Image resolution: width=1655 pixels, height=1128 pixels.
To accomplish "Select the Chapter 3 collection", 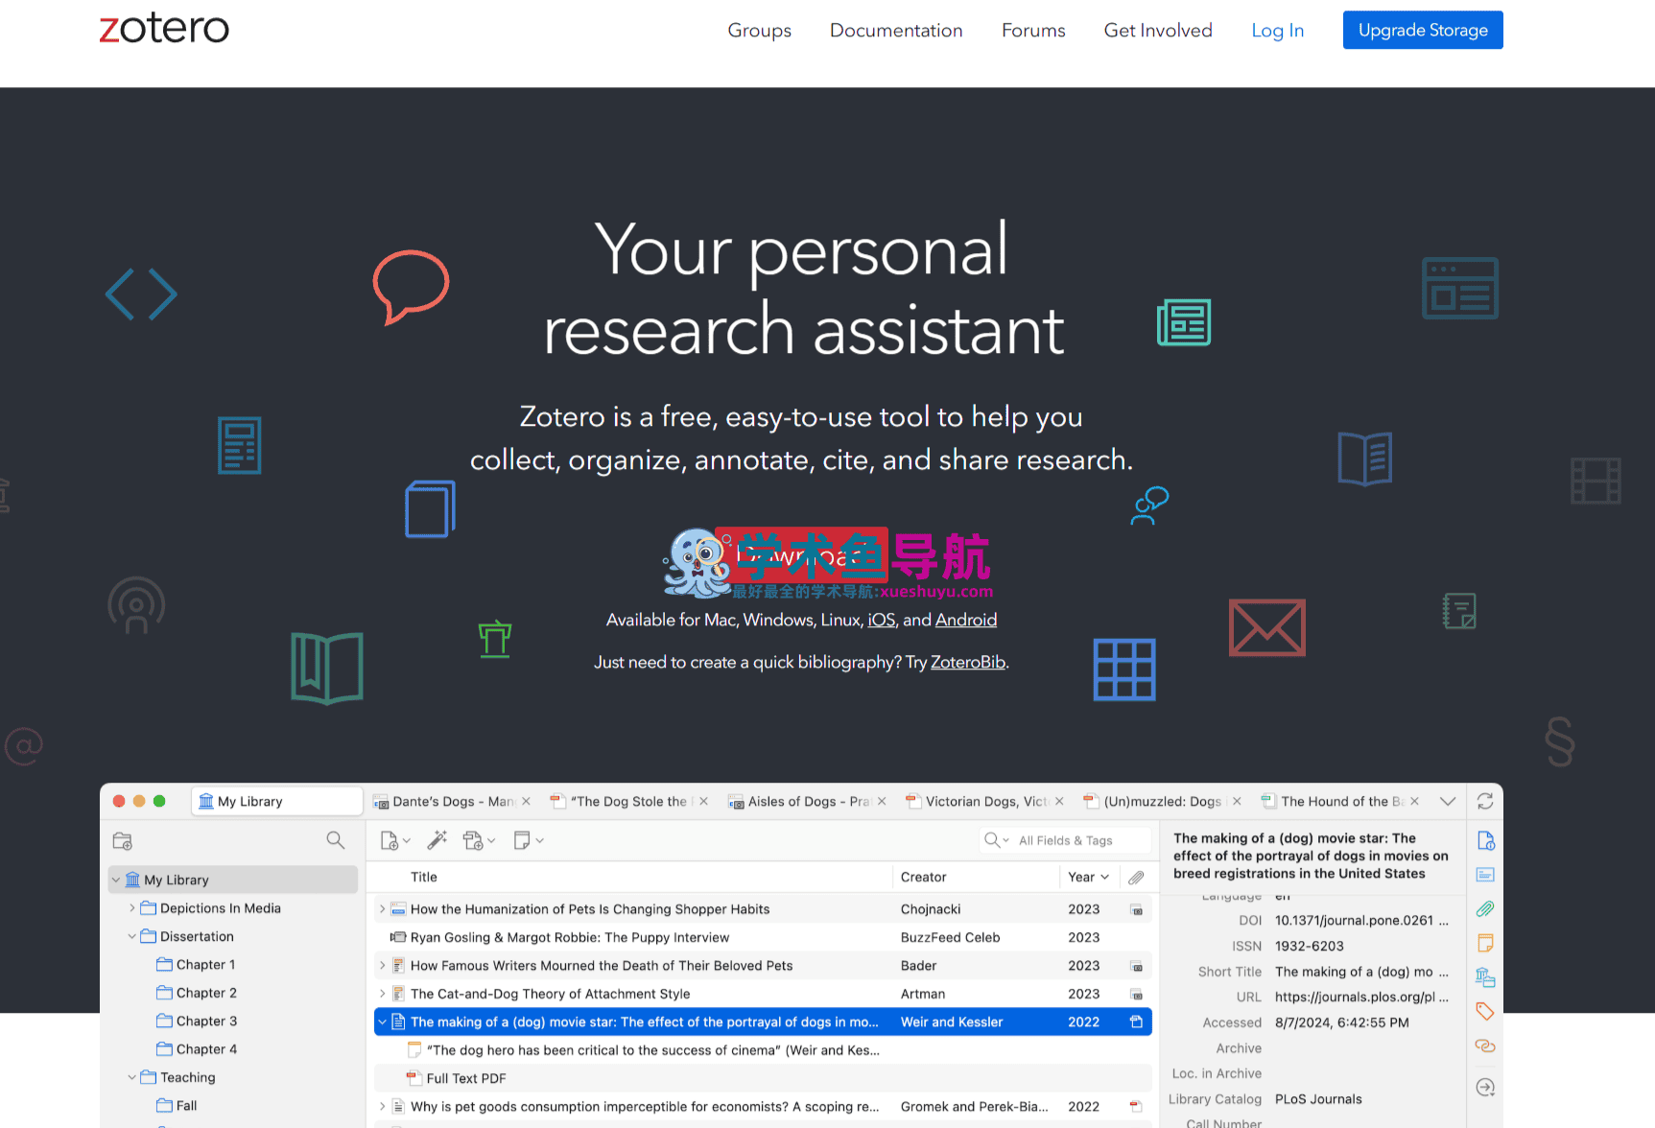I will [x=205, y=1021].
